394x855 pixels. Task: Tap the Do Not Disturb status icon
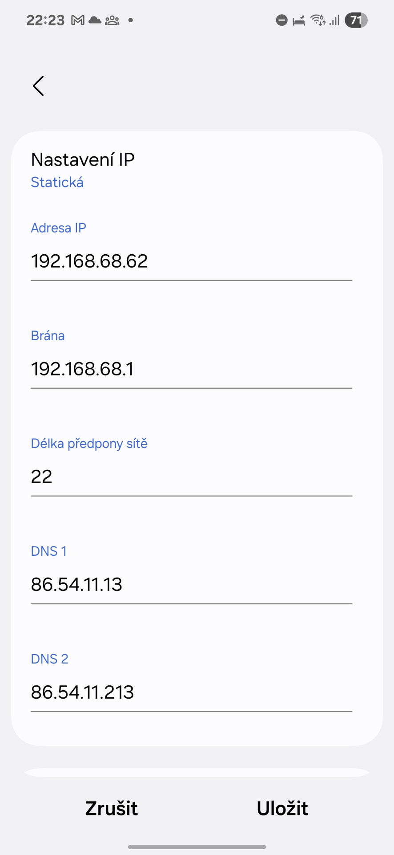[x=281, y=20]
